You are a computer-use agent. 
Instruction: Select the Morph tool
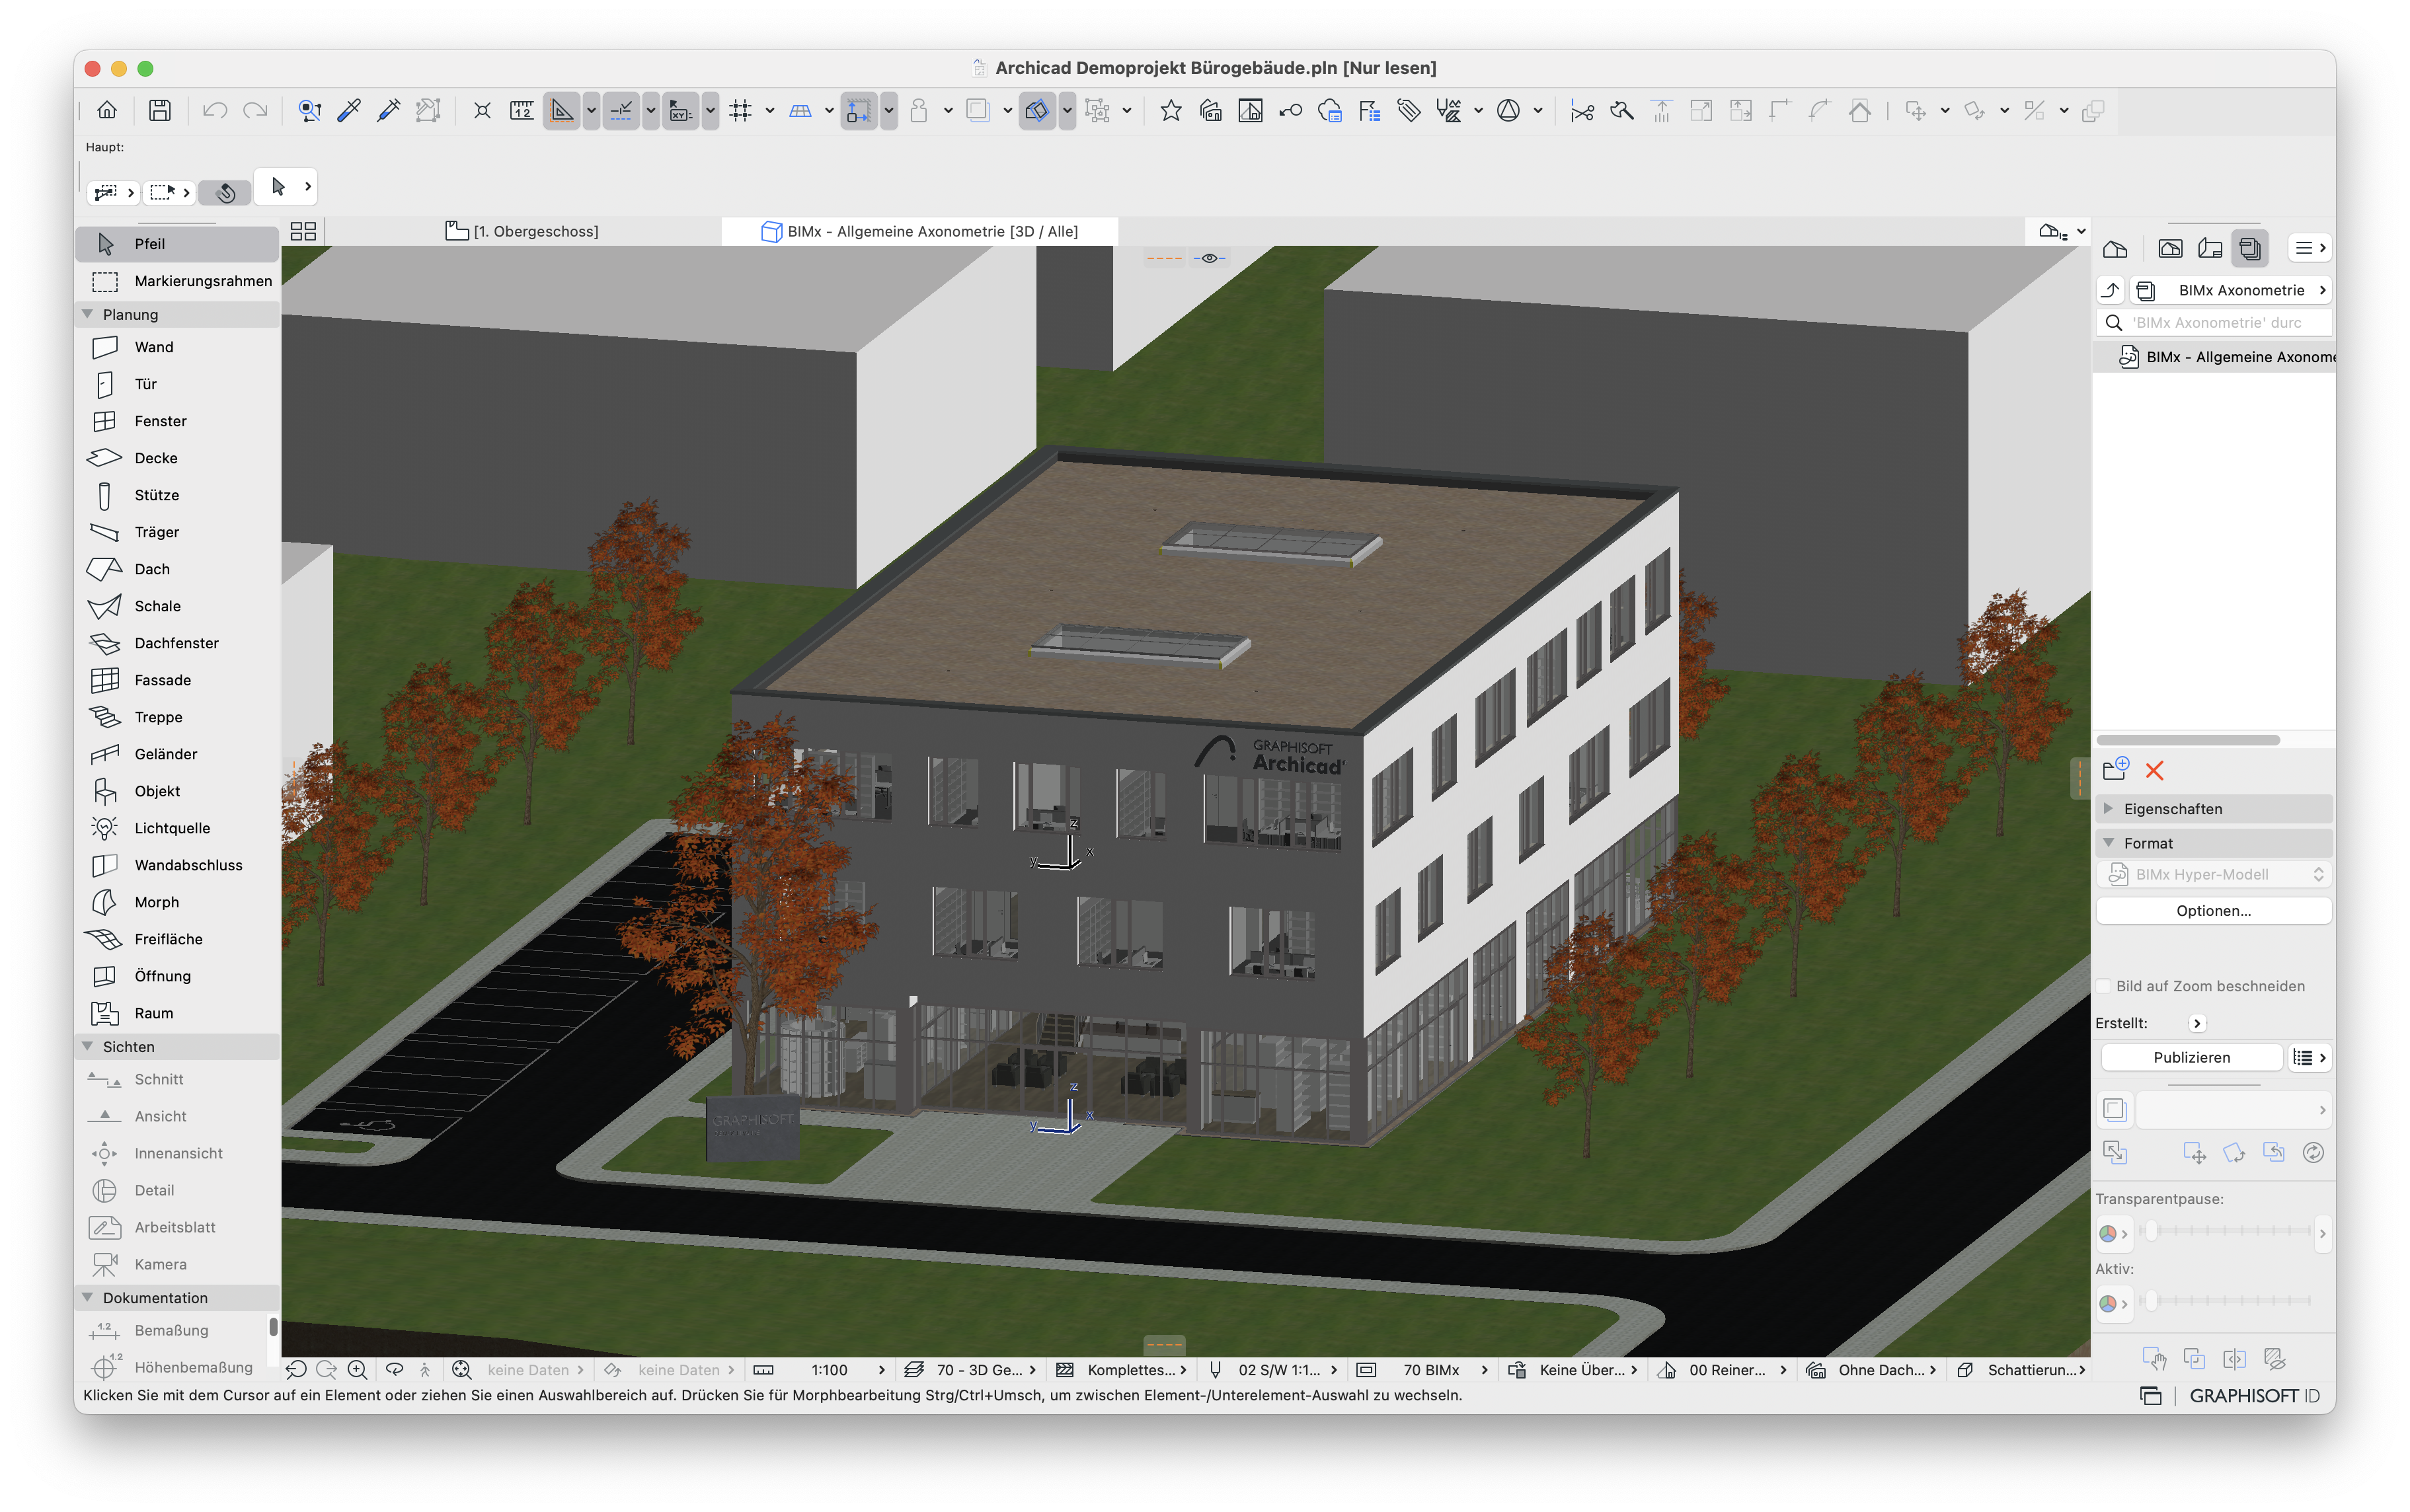pyautogui.click(x=177, y=902)
